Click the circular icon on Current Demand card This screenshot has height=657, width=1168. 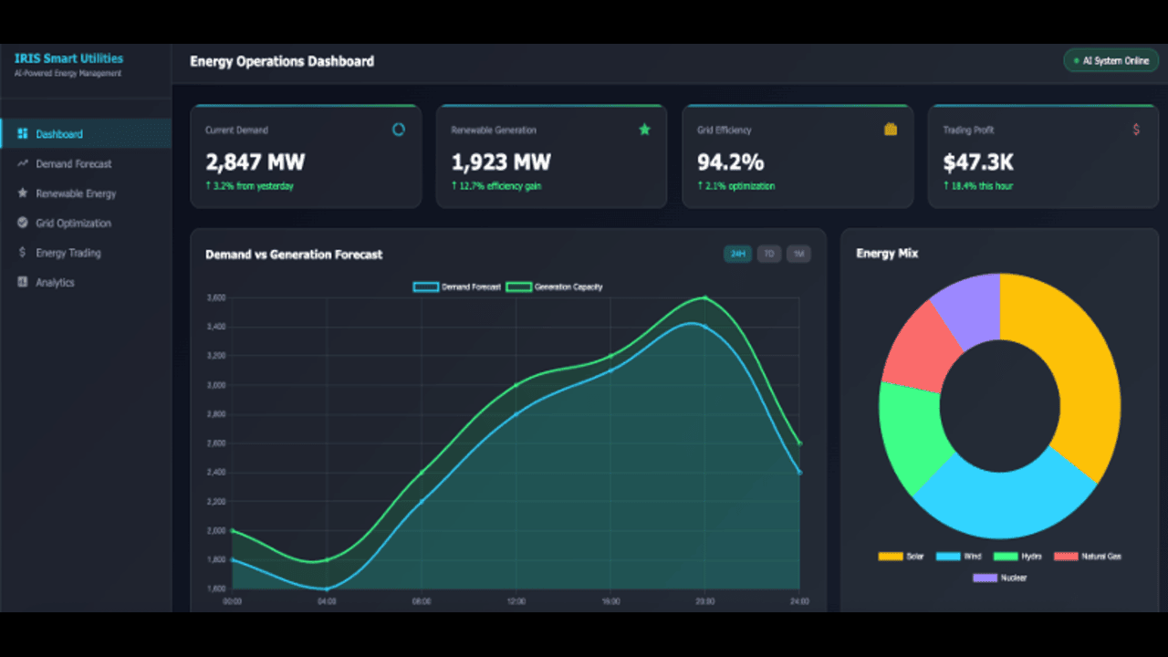[x=399, y=130]
